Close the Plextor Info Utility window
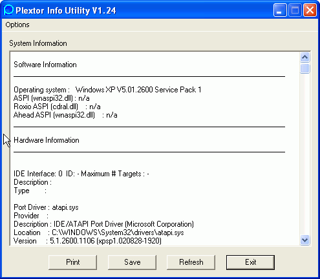Viewport: 320px width, 279px height. tap(310, 10)
